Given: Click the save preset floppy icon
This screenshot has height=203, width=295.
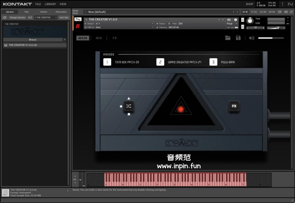Looking at the screenshot, I should 238,38.
